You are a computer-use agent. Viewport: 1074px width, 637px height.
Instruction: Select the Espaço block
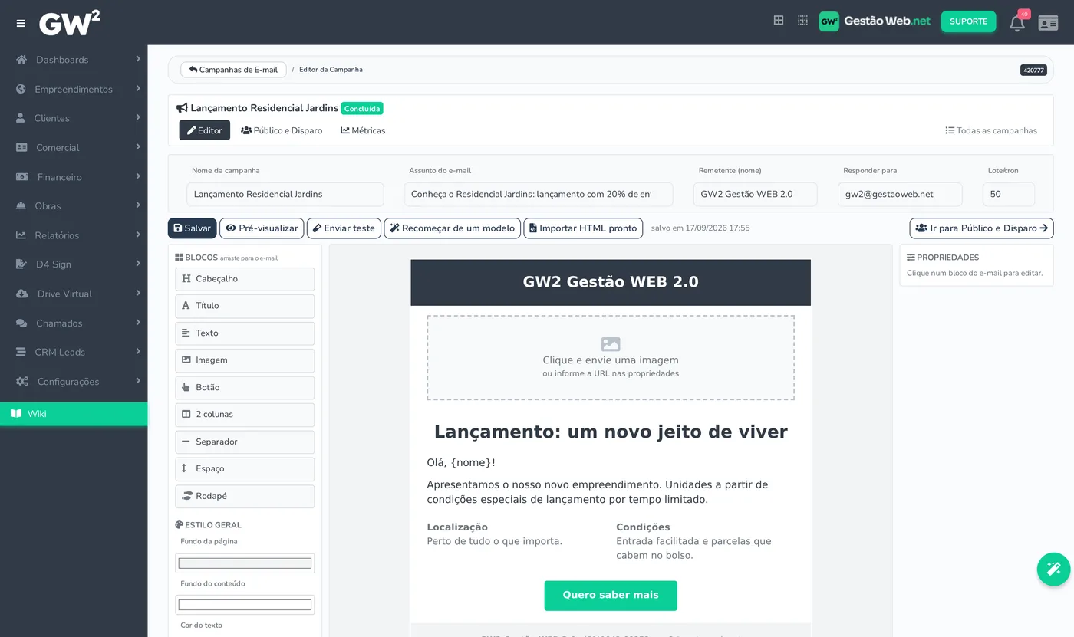click(245, 469)
